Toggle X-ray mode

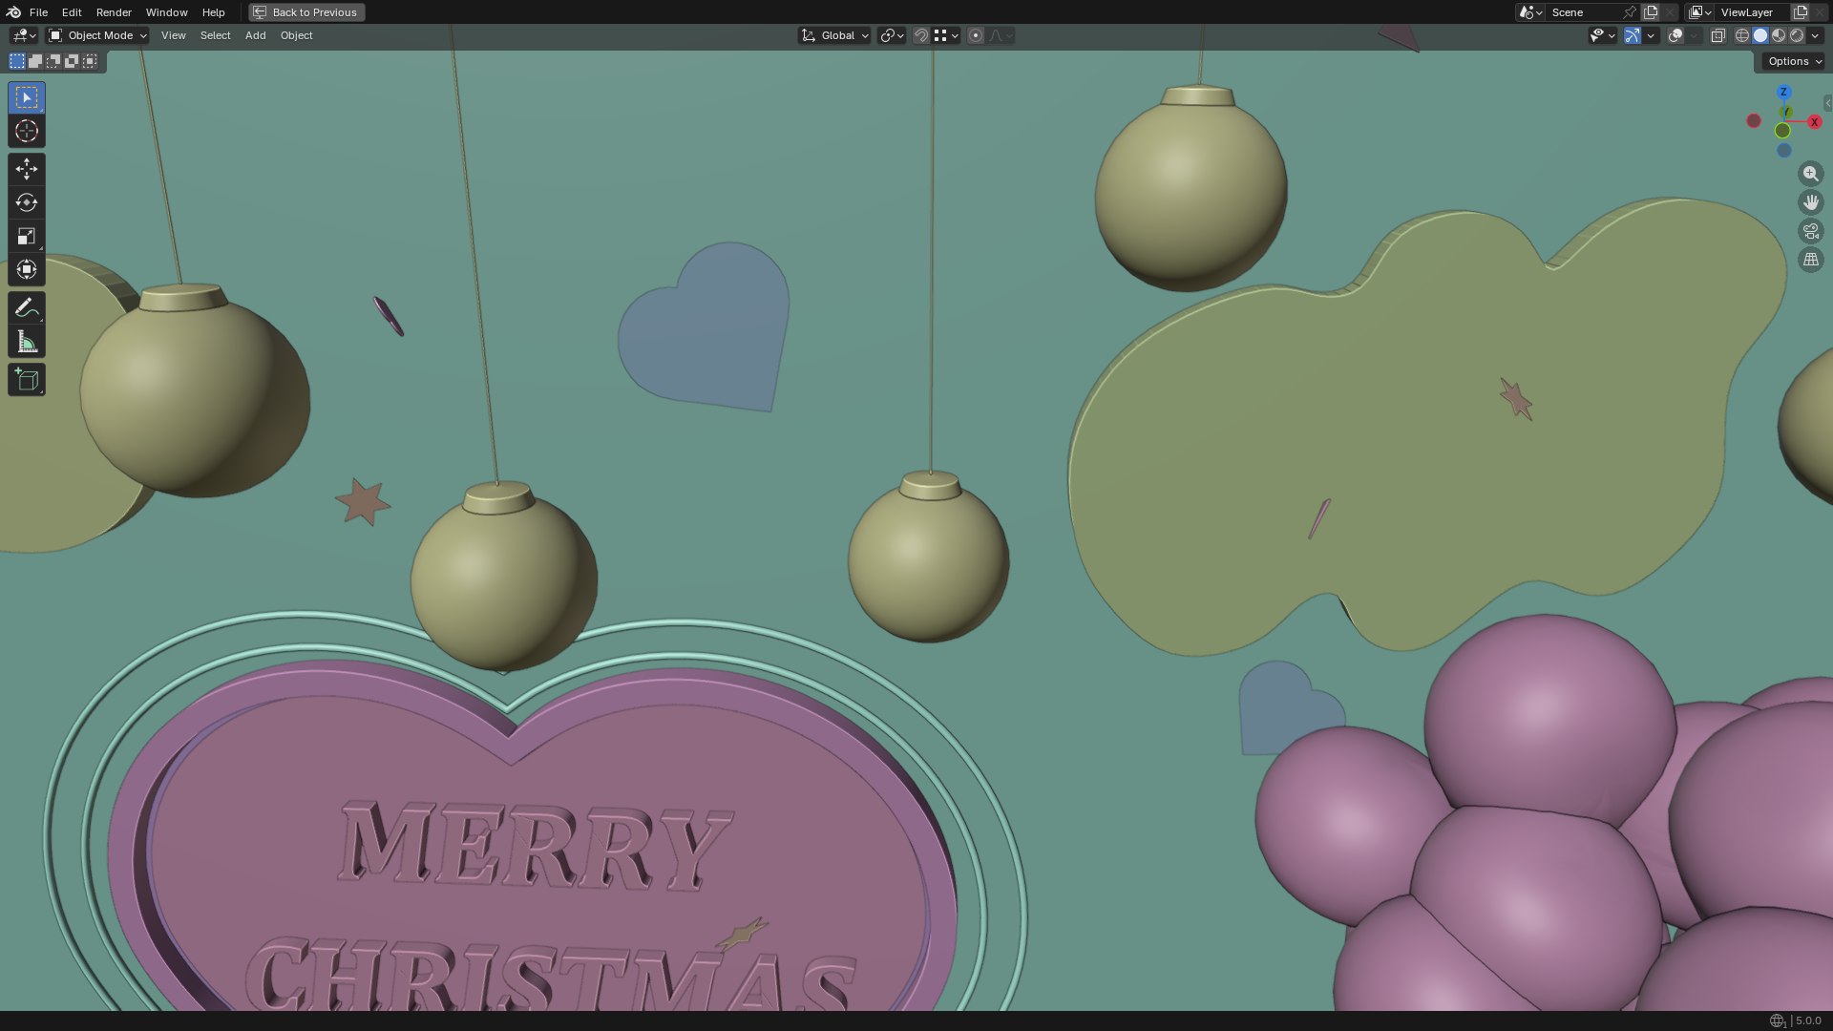tap(1717, 35)
